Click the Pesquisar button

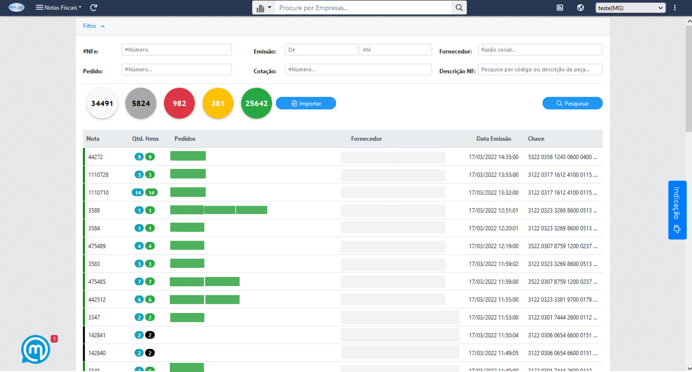tap(572, 103)
